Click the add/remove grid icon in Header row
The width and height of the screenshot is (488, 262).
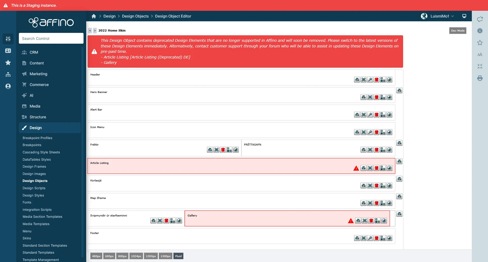(x=383, y=80)
